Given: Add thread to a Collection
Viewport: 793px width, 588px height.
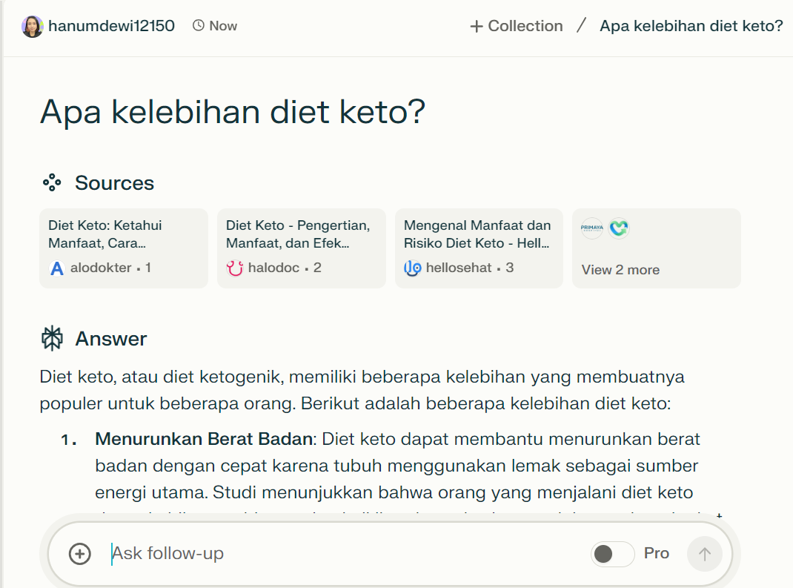Looking at the screenshot, I should [517, 26].
